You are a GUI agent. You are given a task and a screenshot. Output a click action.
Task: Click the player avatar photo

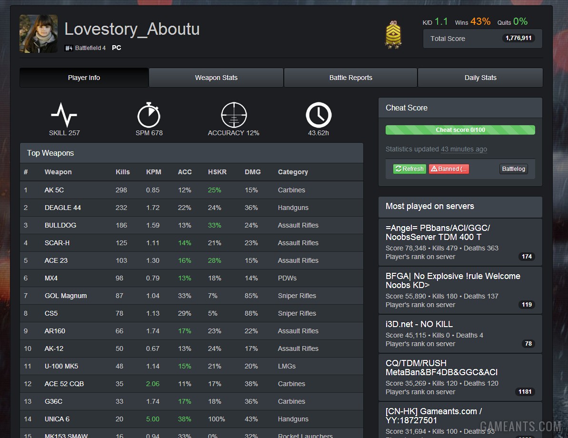39,34
